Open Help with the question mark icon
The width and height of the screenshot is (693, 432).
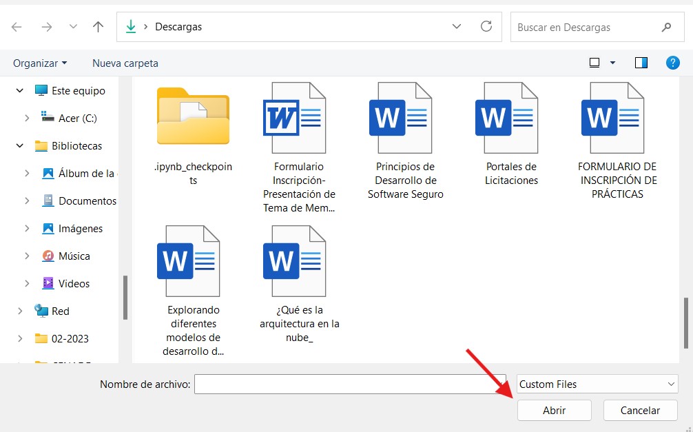672,63
